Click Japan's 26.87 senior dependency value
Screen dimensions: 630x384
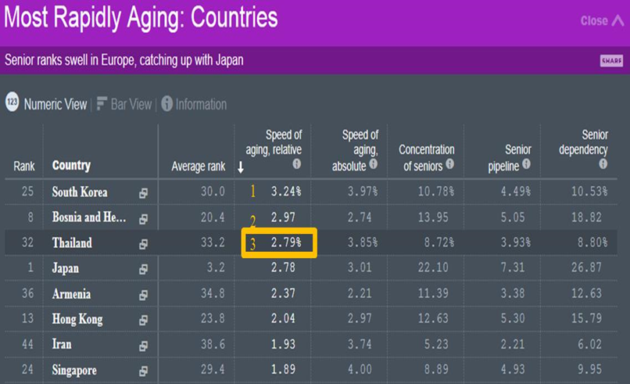586,267
